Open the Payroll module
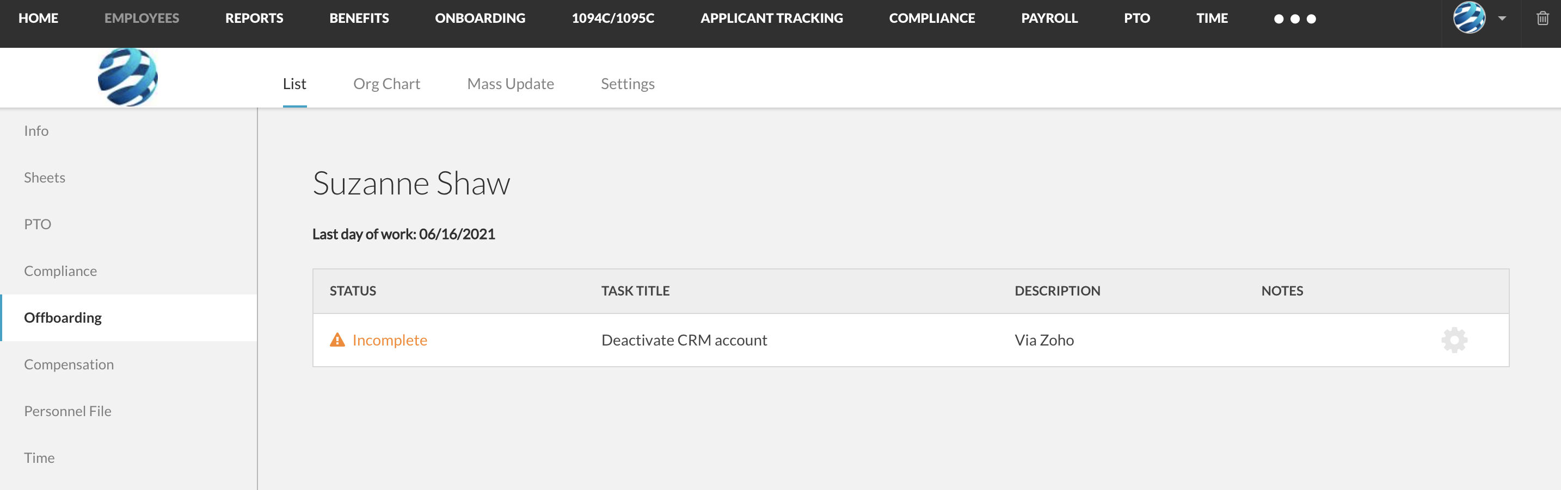The width and height of the screenshot is (1561, 490). click(x=1049, y=17)
